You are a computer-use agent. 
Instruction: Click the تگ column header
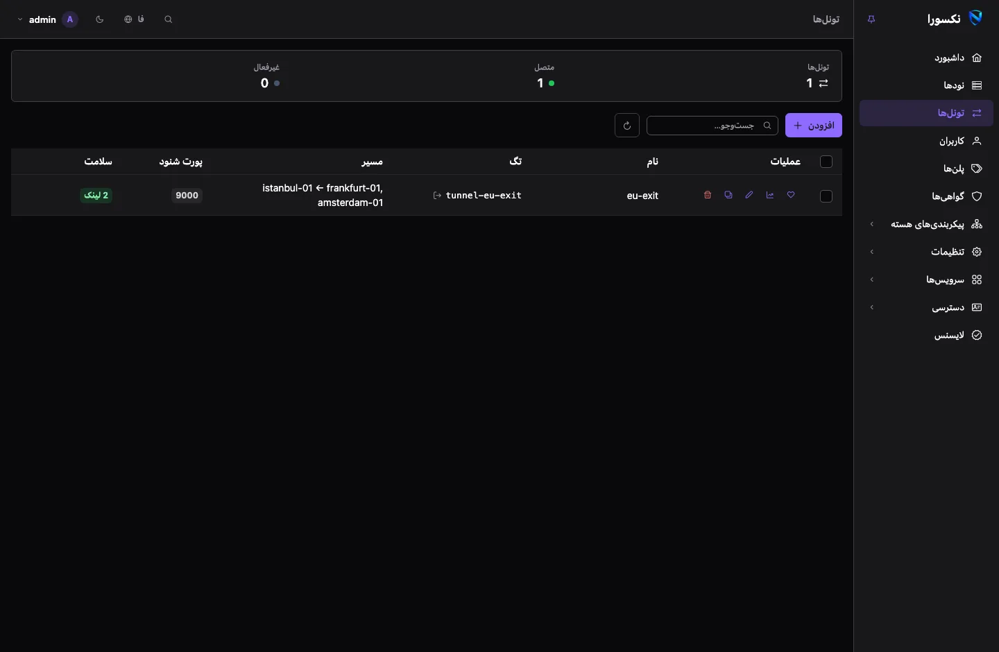click(x=515, y=161)
